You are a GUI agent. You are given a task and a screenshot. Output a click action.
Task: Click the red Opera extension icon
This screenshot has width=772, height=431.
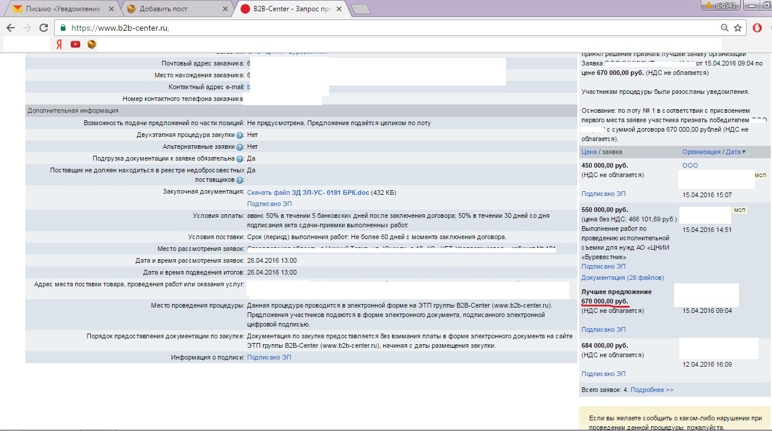(x=758, y=28)
